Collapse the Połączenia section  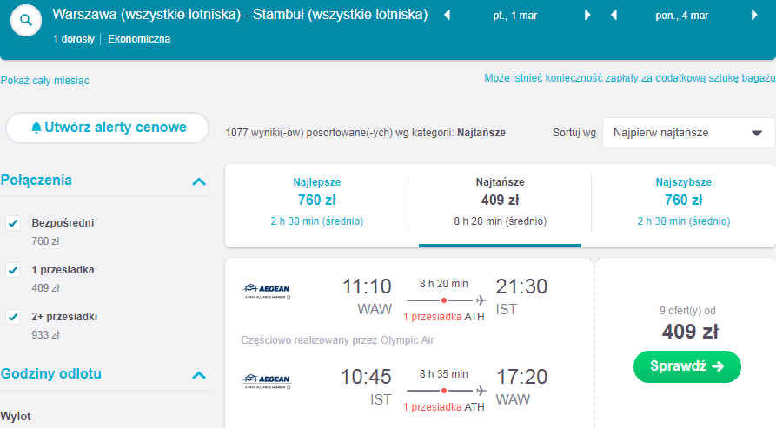tap(199, 181)
